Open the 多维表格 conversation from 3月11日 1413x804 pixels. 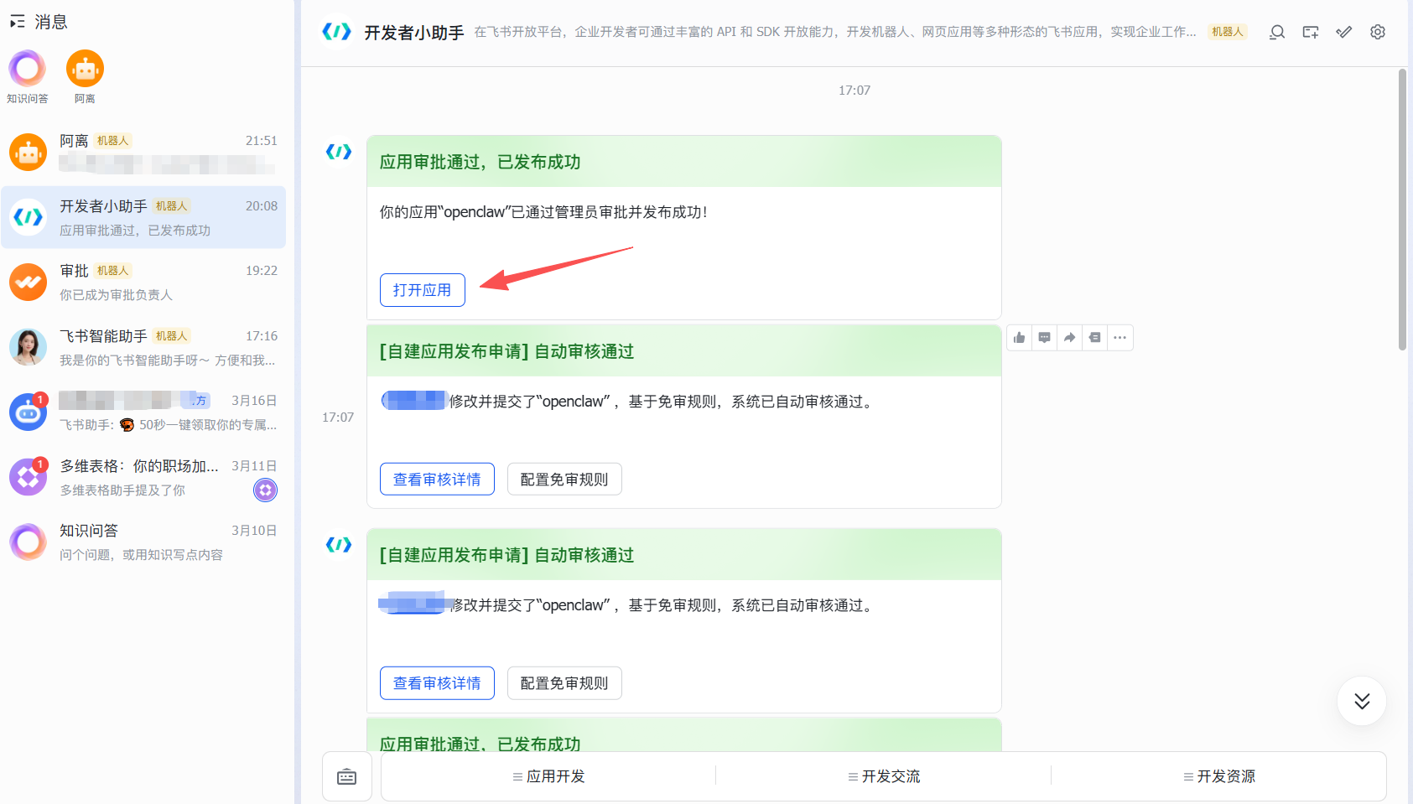[x=143, y=477]
